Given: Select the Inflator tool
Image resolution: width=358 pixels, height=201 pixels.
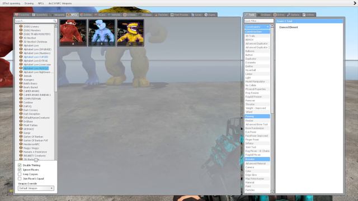Looking at the screenshot, I should [257, 143].
